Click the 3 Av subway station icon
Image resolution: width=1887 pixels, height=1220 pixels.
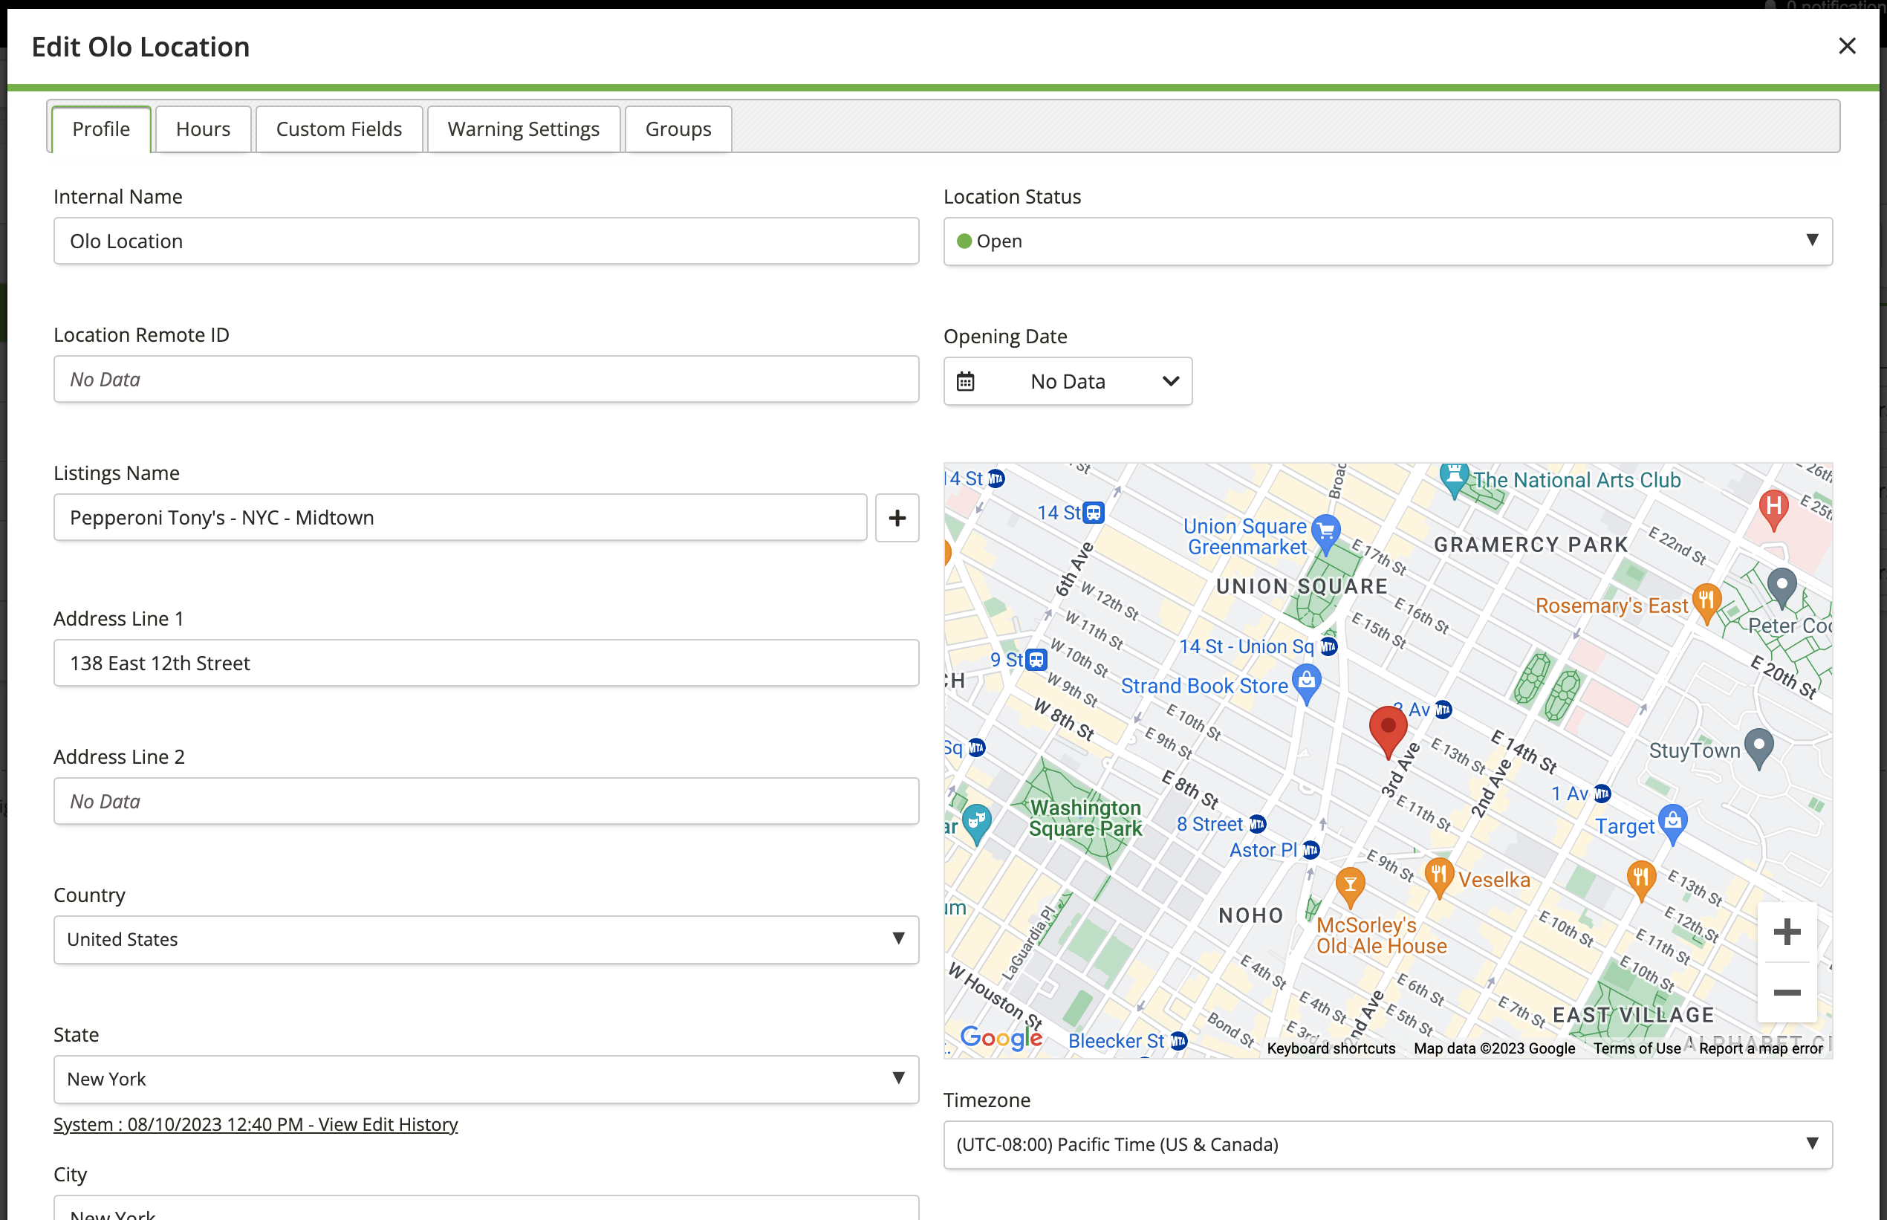pyautogui.click(x=1443, y=710)
